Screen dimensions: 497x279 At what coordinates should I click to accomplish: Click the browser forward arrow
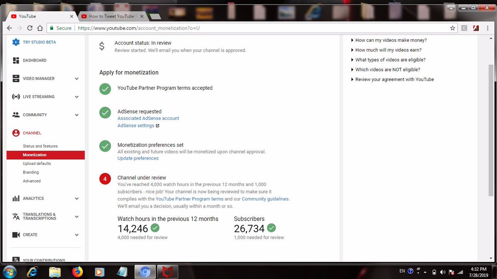[19, 28]
